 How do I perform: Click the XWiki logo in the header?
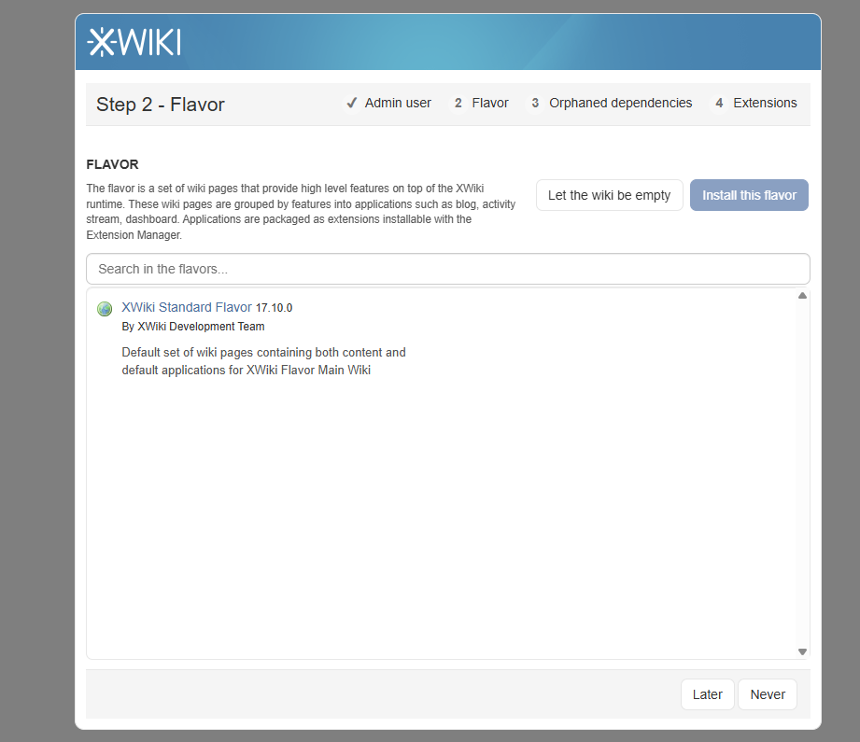pos(134,42)
